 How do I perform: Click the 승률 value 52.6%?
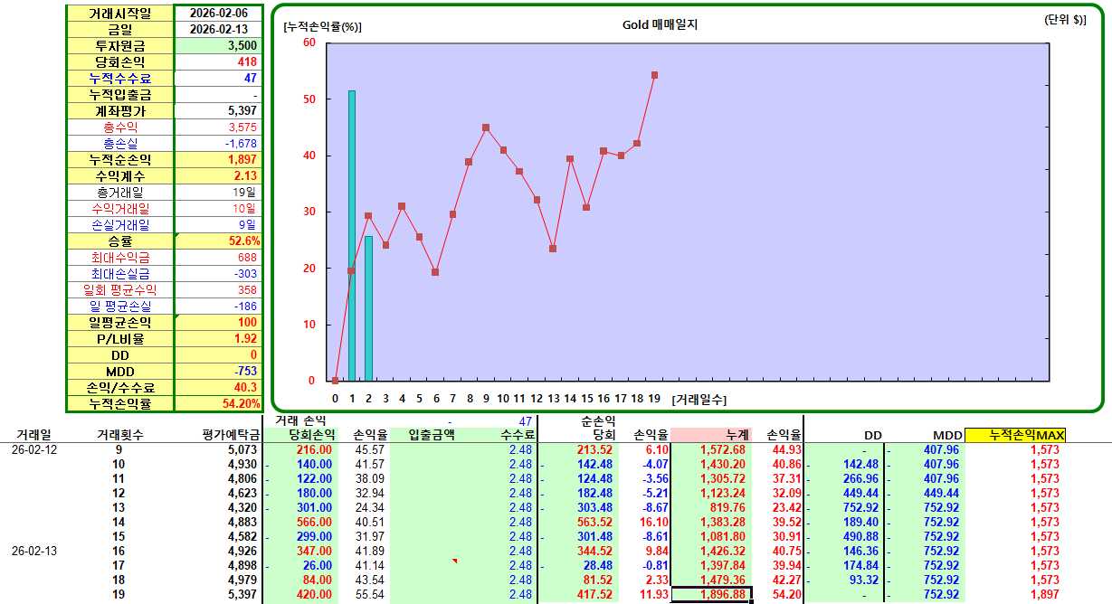(x=218, y=241)
